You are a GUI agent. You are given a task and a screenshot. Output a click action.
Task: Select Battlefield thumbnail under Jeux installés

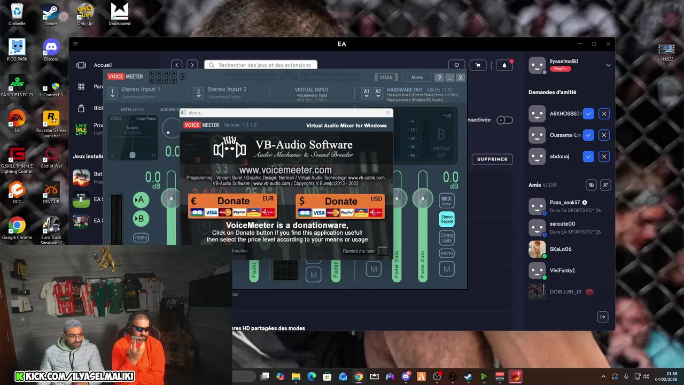point(81,178)
